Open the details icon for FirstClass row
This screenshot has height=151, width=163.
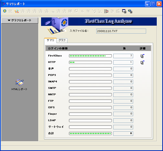(x=142, y=56)
